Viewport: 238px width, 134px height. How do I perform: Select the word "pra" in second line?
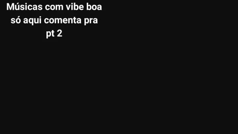[91, 21]
